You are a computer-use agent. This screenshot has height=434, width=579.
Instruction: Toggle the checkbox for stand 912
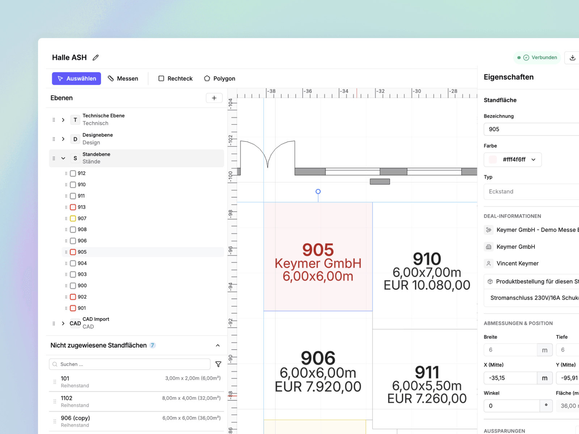pyautogui.click(x=73, y=174)
